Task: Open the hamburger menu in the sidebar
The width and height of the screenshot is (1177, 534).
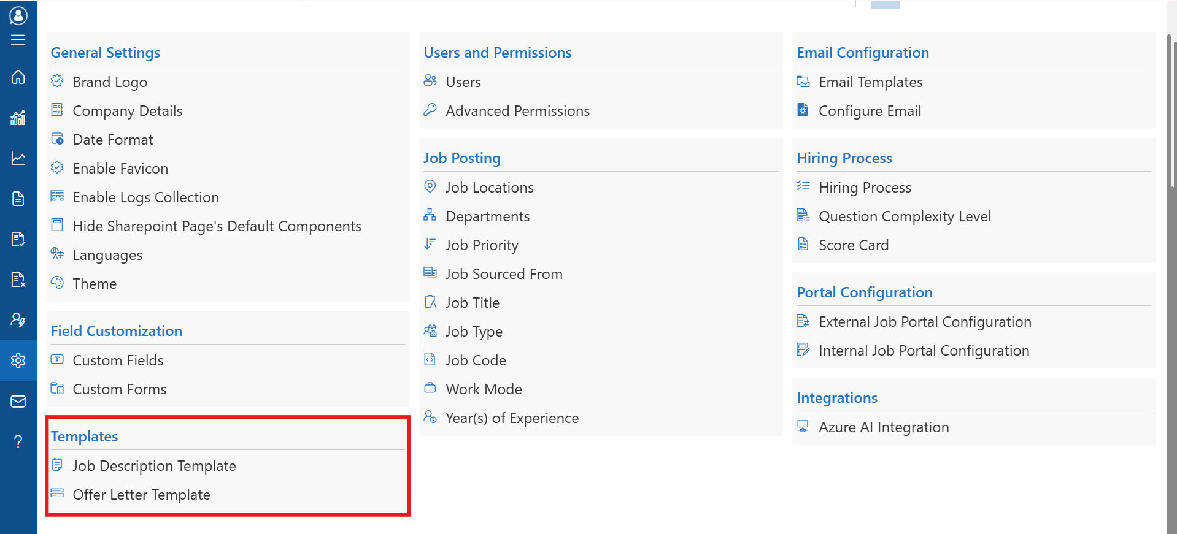Action: point(18,40)
